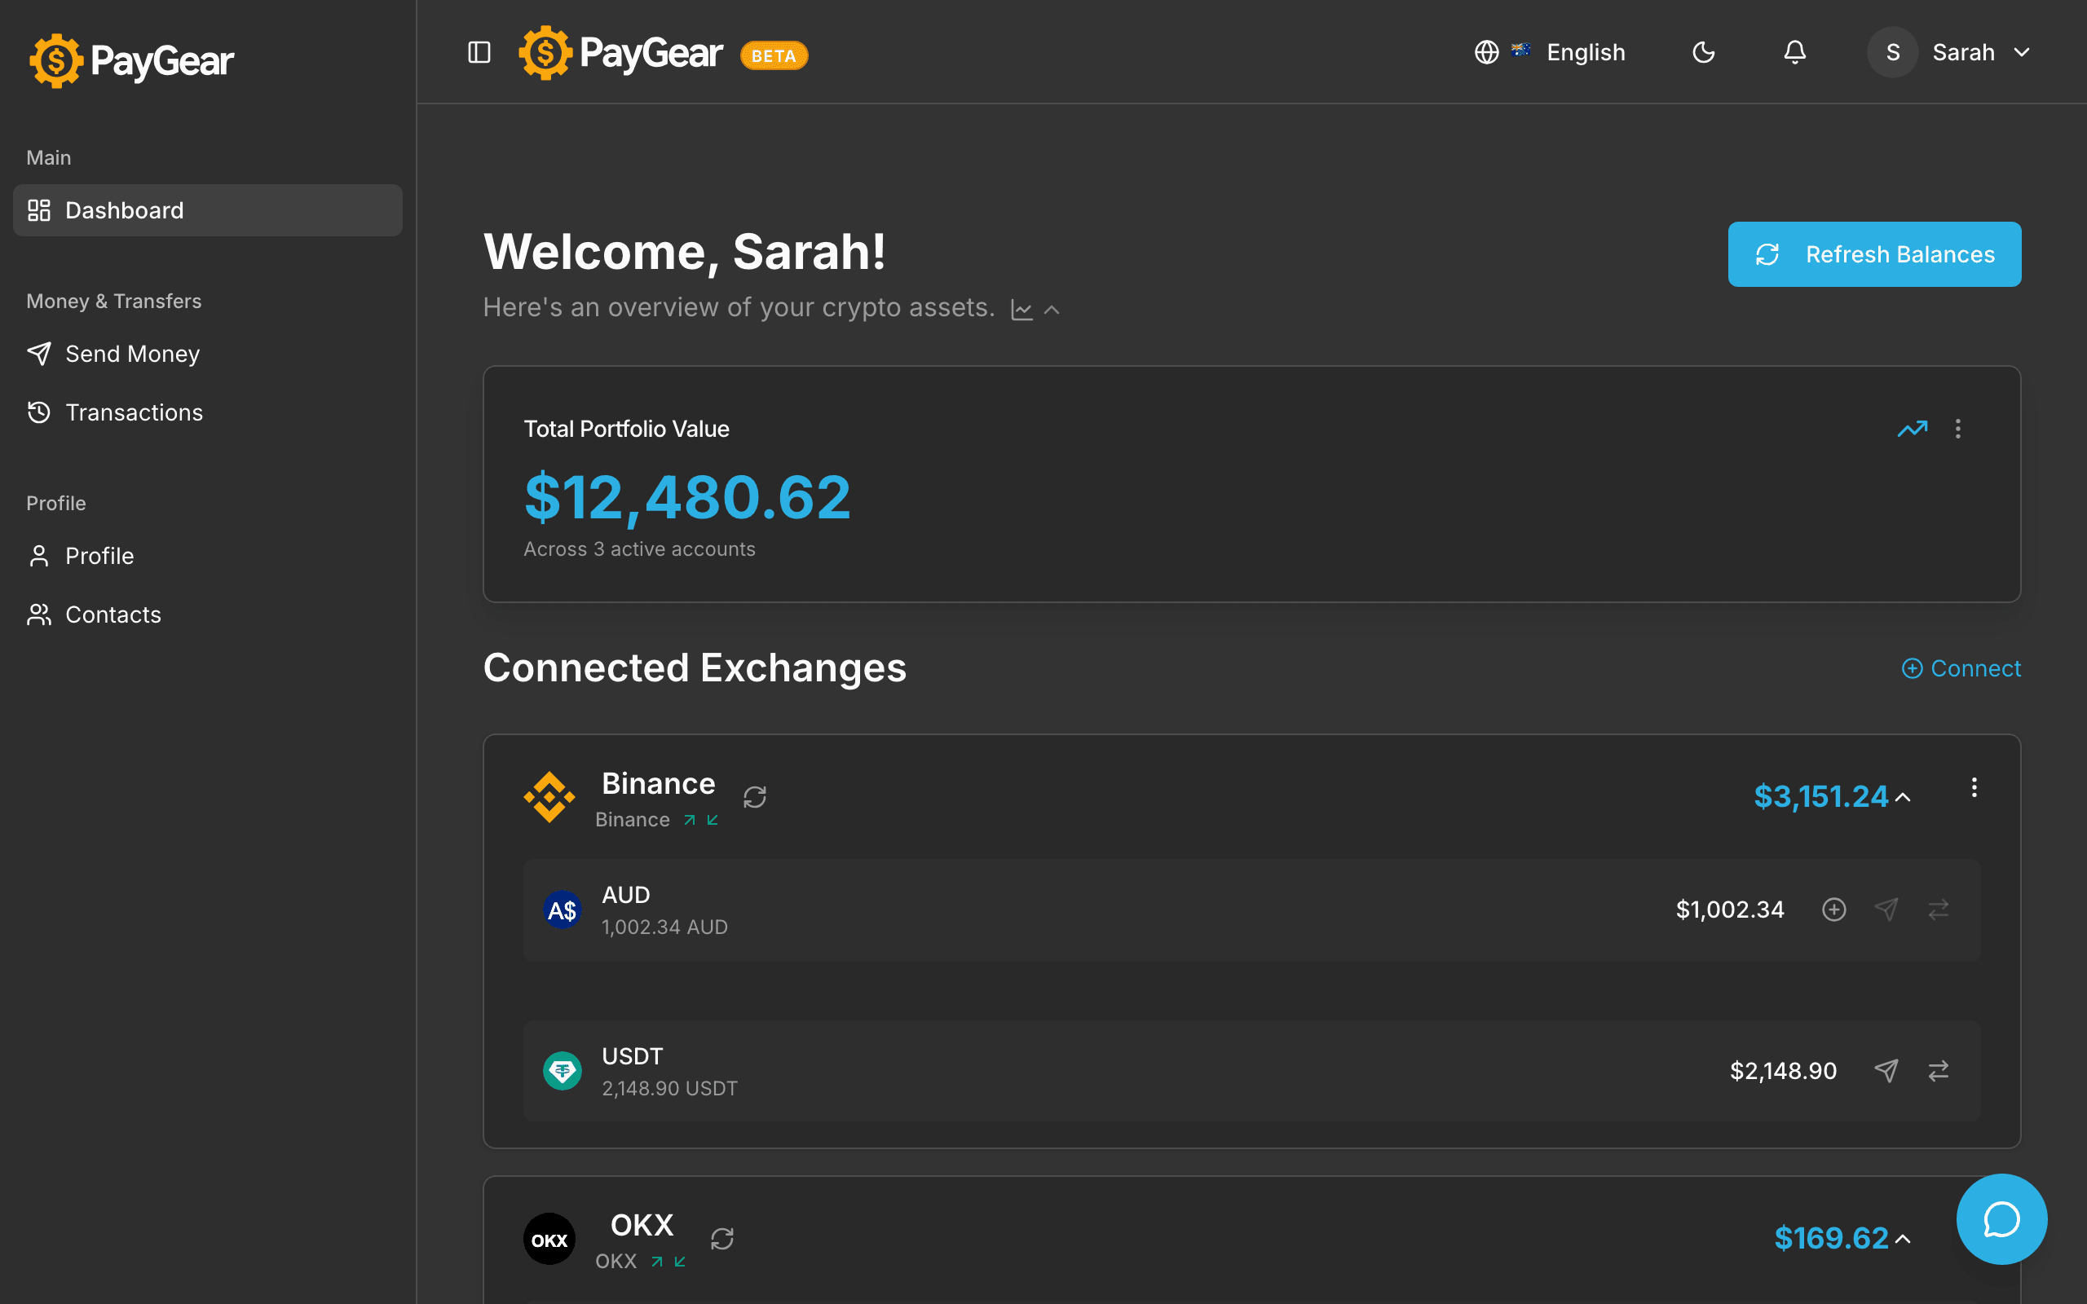Send from AUD balance
Viewport: 2087px width, 1304px height.
1886,909
